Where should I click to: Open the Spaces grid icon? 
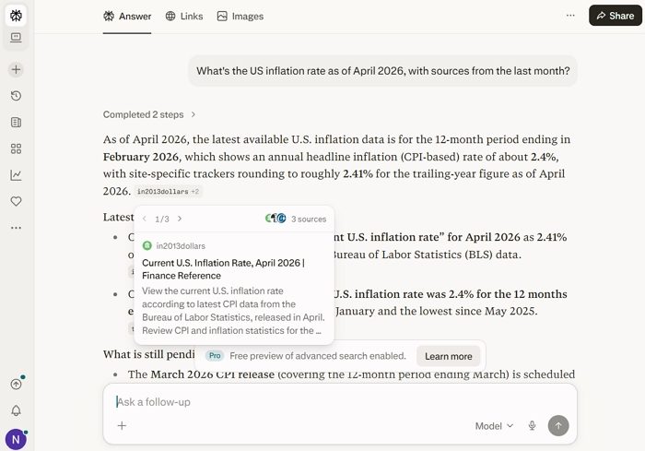coord(16,148)
